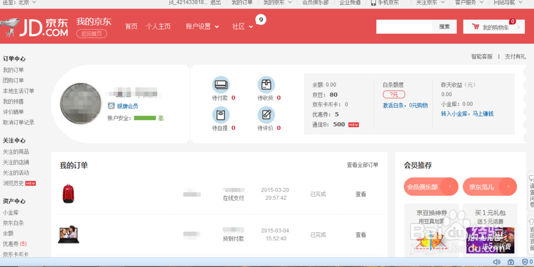Open the pending payment (待付款) icon
The height and width of the screenshot is (267, 534).
tap(221, 84)
